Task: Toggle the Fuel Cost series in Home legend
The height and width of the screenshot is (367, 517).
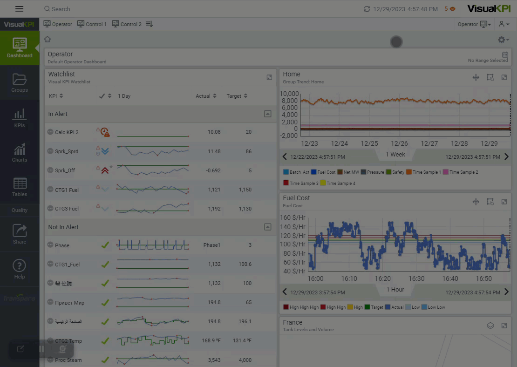Action: (323, 172)
